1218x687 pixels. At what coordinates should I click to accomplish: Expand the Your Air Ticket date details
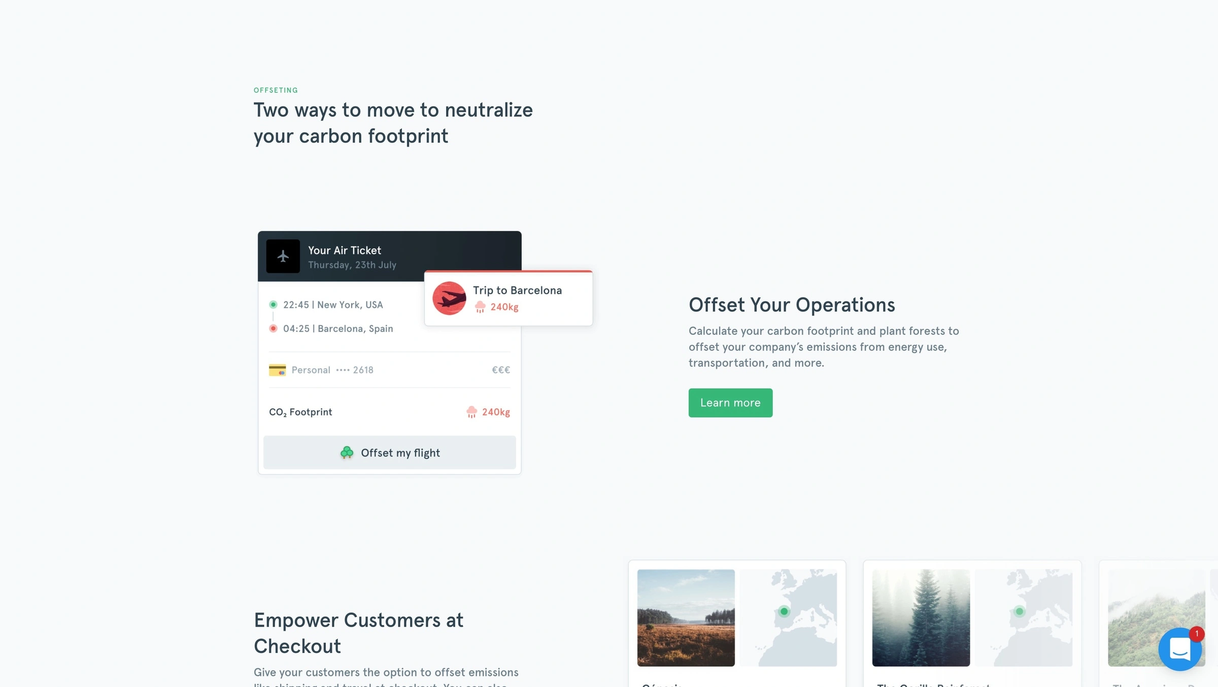352,264
